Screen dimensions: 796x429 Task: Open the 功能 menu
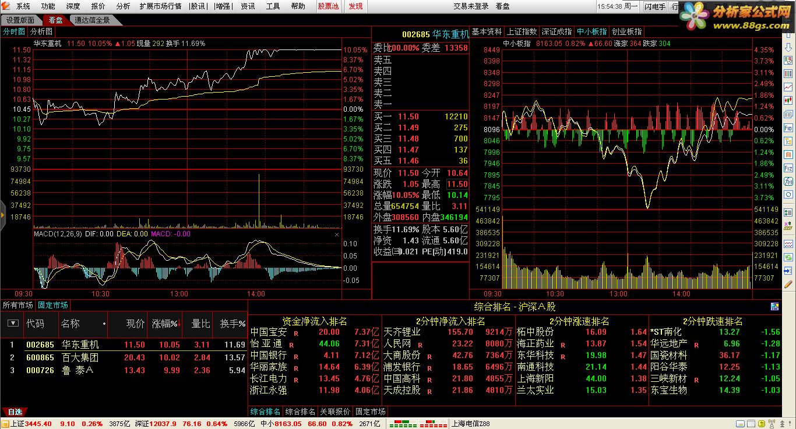point(48,6)
